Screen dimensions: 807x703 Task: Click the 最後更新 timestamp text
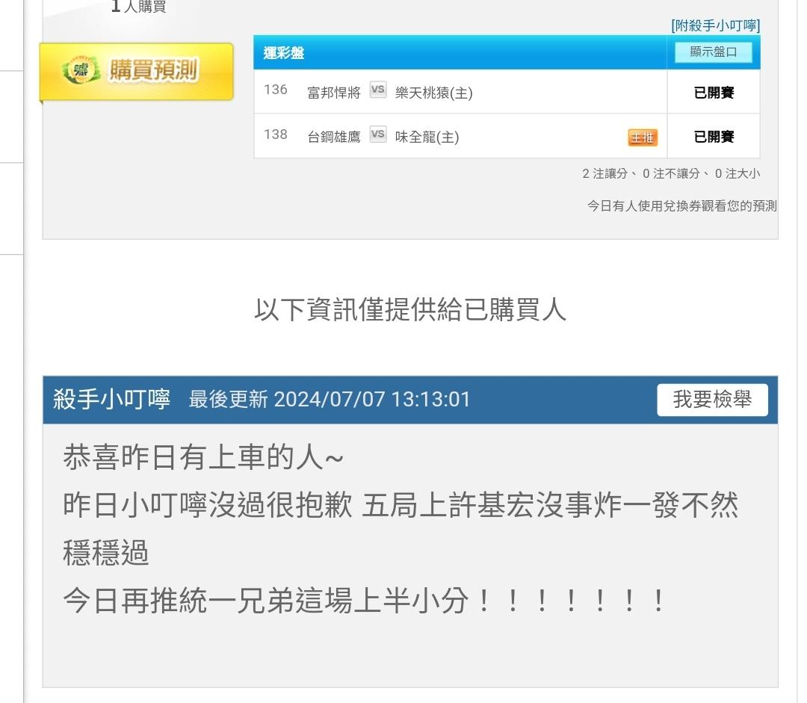click(x=330, y=400)
